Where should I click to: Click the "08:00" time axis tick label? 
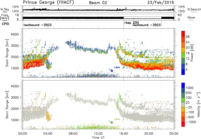(73, 134)
